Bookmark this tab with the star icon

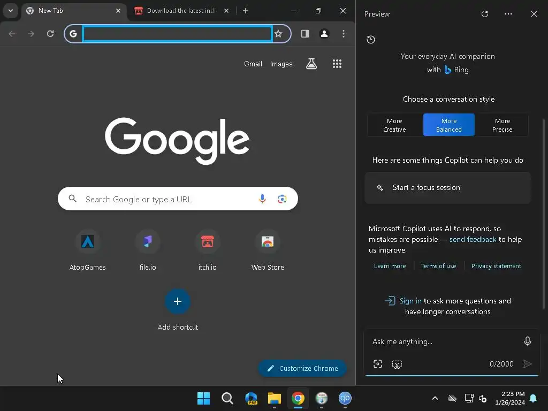278,34
